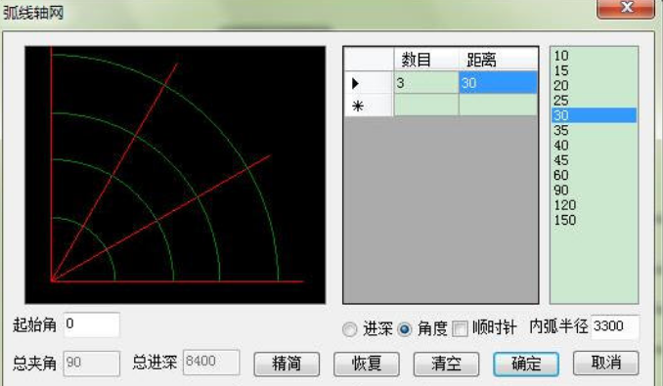Choose 45 from the angle list

coord(595,160)
